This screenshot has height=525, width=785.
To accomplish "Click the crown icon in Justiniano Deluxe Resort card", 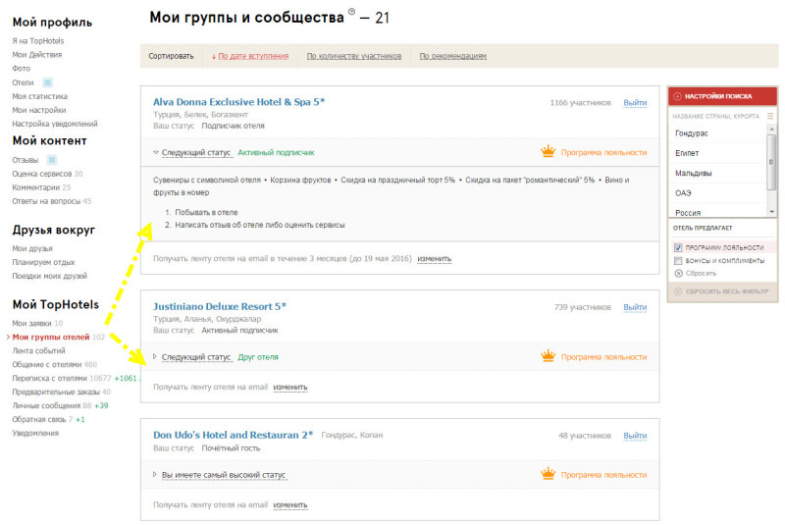I will click(548, 357).
